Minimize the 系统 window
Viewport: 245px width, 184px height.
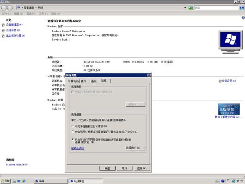pyautogui.click(x=236, y=2)
